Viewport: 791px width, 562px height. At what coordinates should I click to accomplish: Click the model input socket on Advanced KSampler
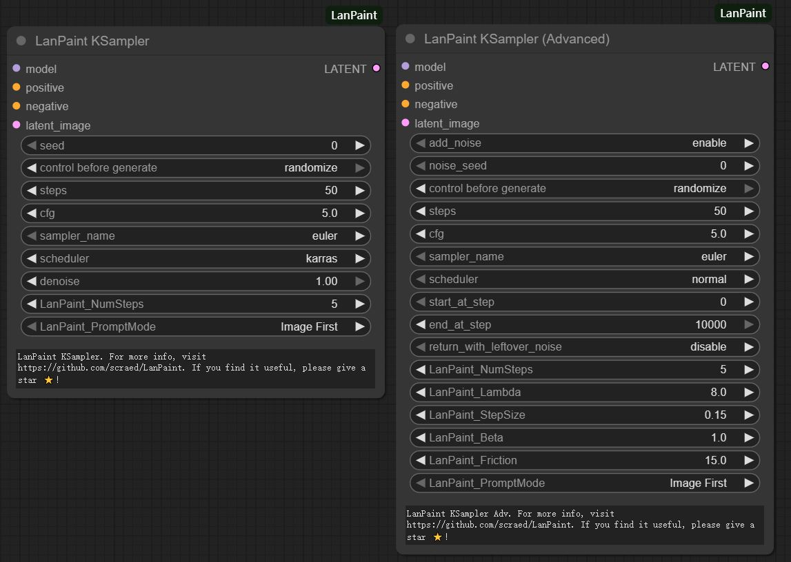click(x=405, y=66)
